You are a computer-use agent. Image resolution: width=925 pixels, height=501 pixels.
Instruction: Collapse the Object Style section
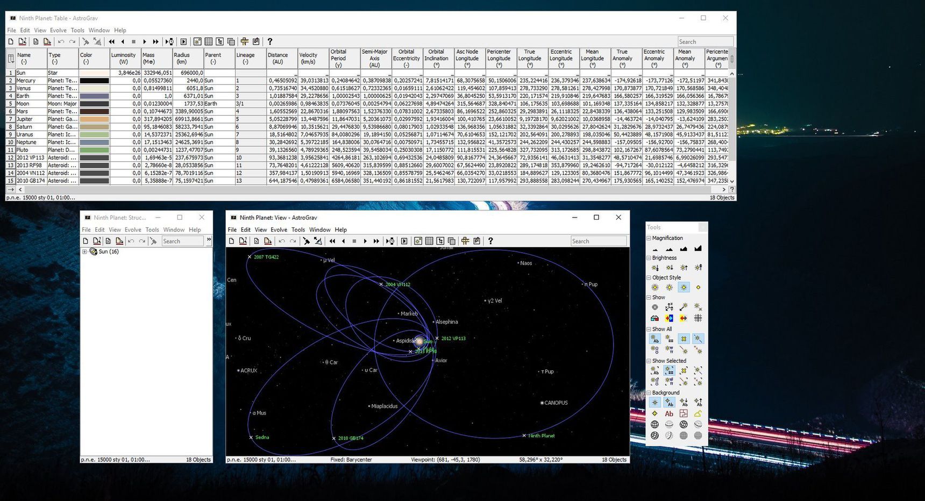pyautogui.click(x=649, y=278)
